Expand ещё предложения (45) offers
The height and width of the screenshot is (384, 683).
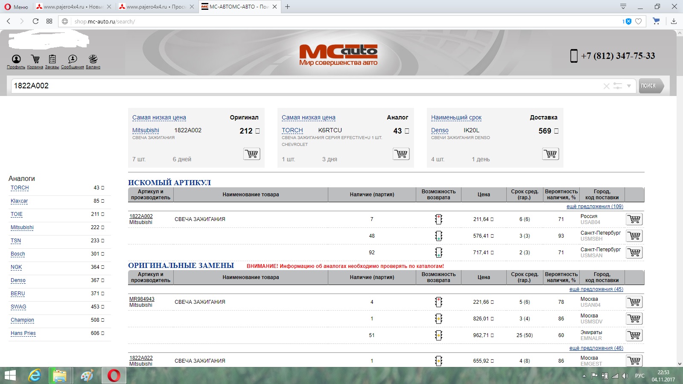point(596,289)
